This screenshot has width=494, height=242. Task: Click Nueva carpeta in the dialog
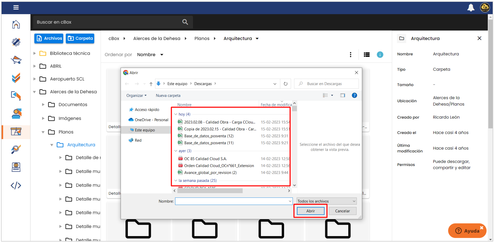pos(168,96)
